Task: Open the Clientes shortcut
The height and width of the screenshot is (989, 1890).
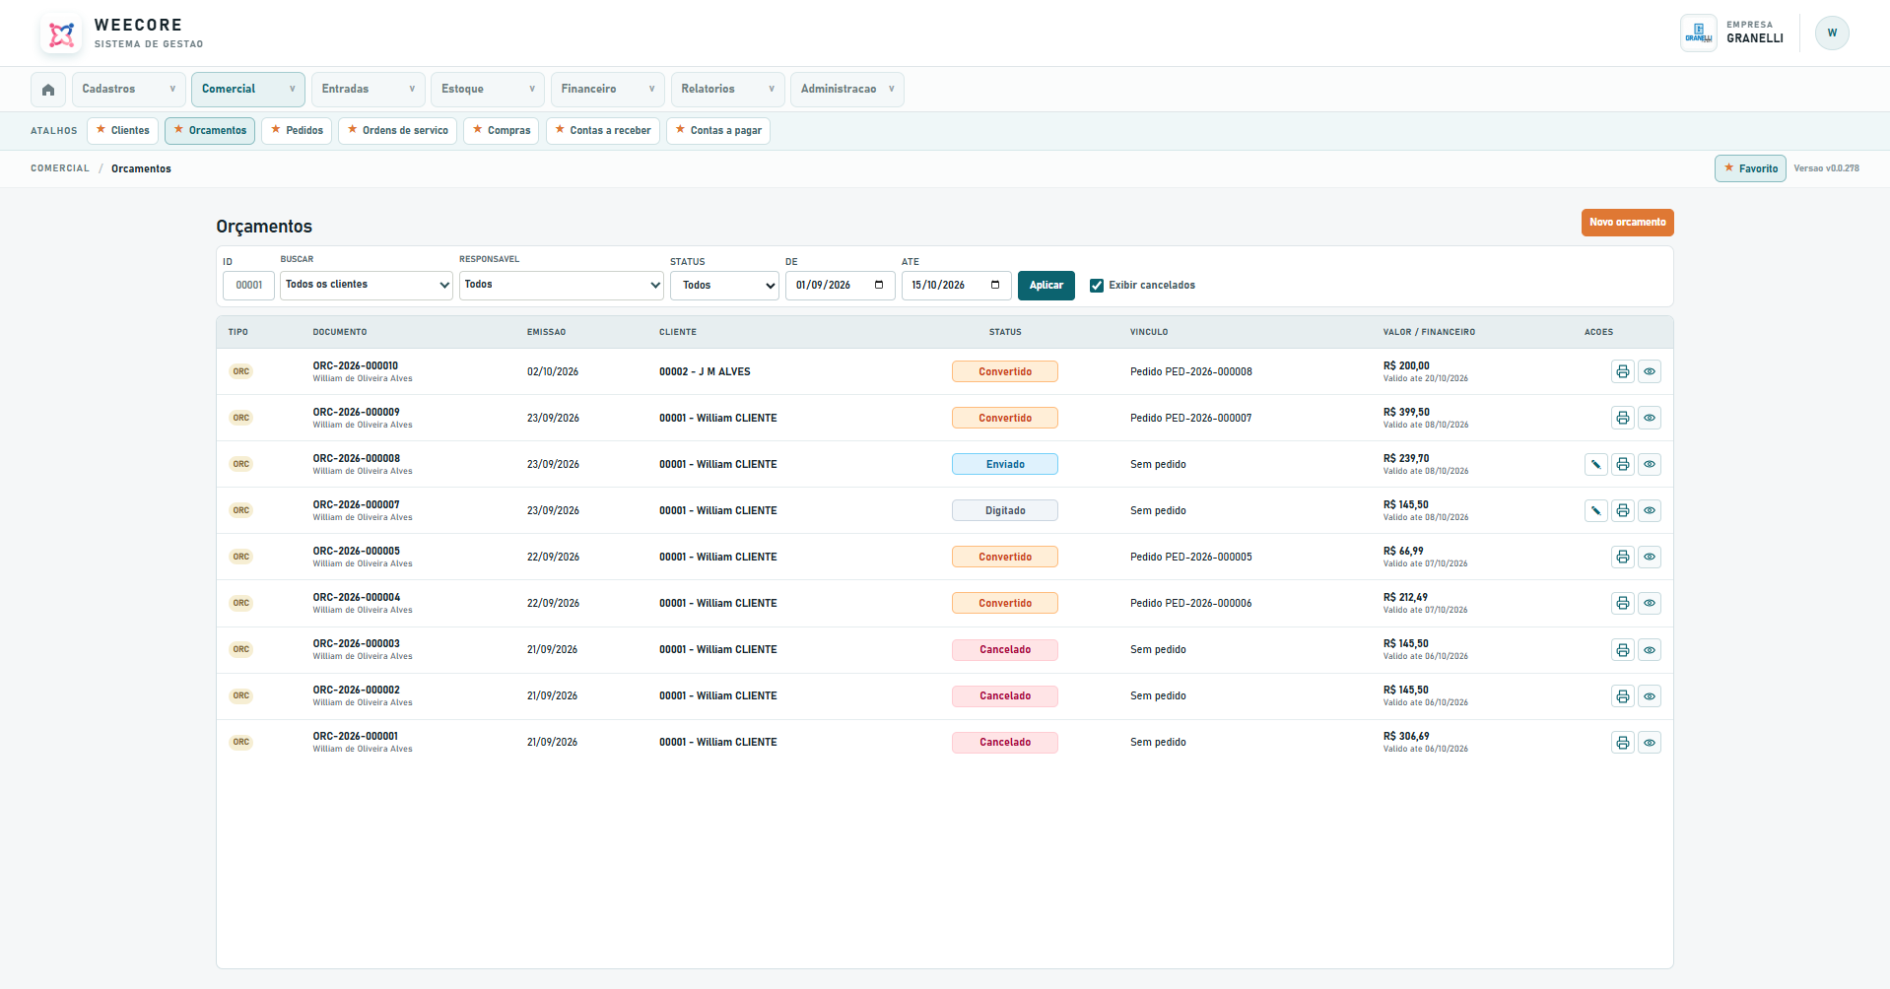Action: 122,130
